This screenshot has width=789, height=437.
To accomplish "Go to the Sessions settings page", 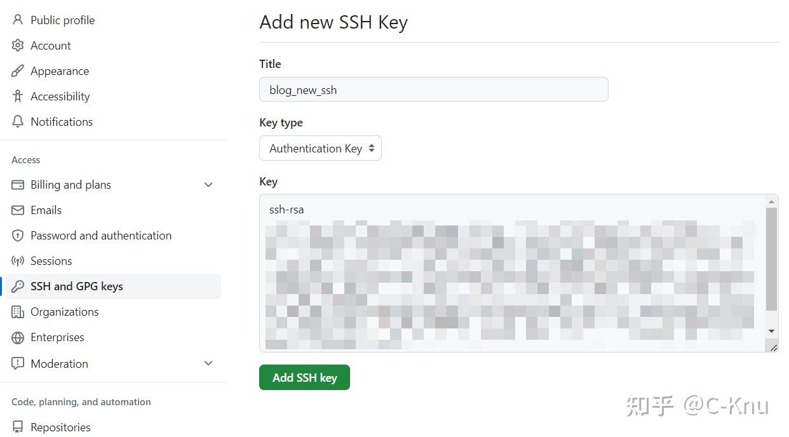I will pyautogui.click(x=51, y=260).
